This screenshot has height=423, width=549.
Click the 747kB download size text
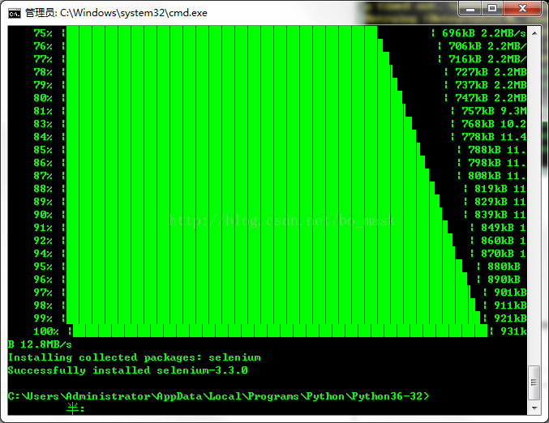(471, 97)
